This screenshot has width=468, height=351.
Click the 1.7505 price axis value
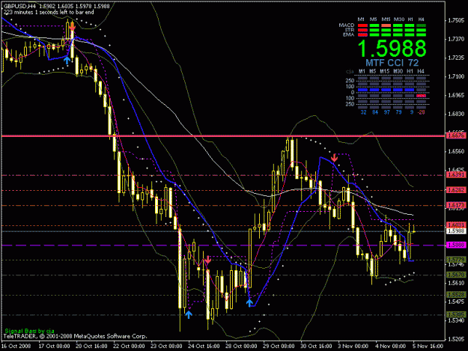pyautogui.click(x=456, y=20)
